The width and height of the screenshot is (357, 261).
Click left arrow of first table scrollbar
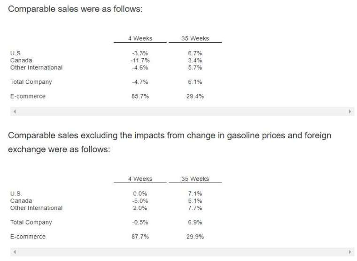15,112
